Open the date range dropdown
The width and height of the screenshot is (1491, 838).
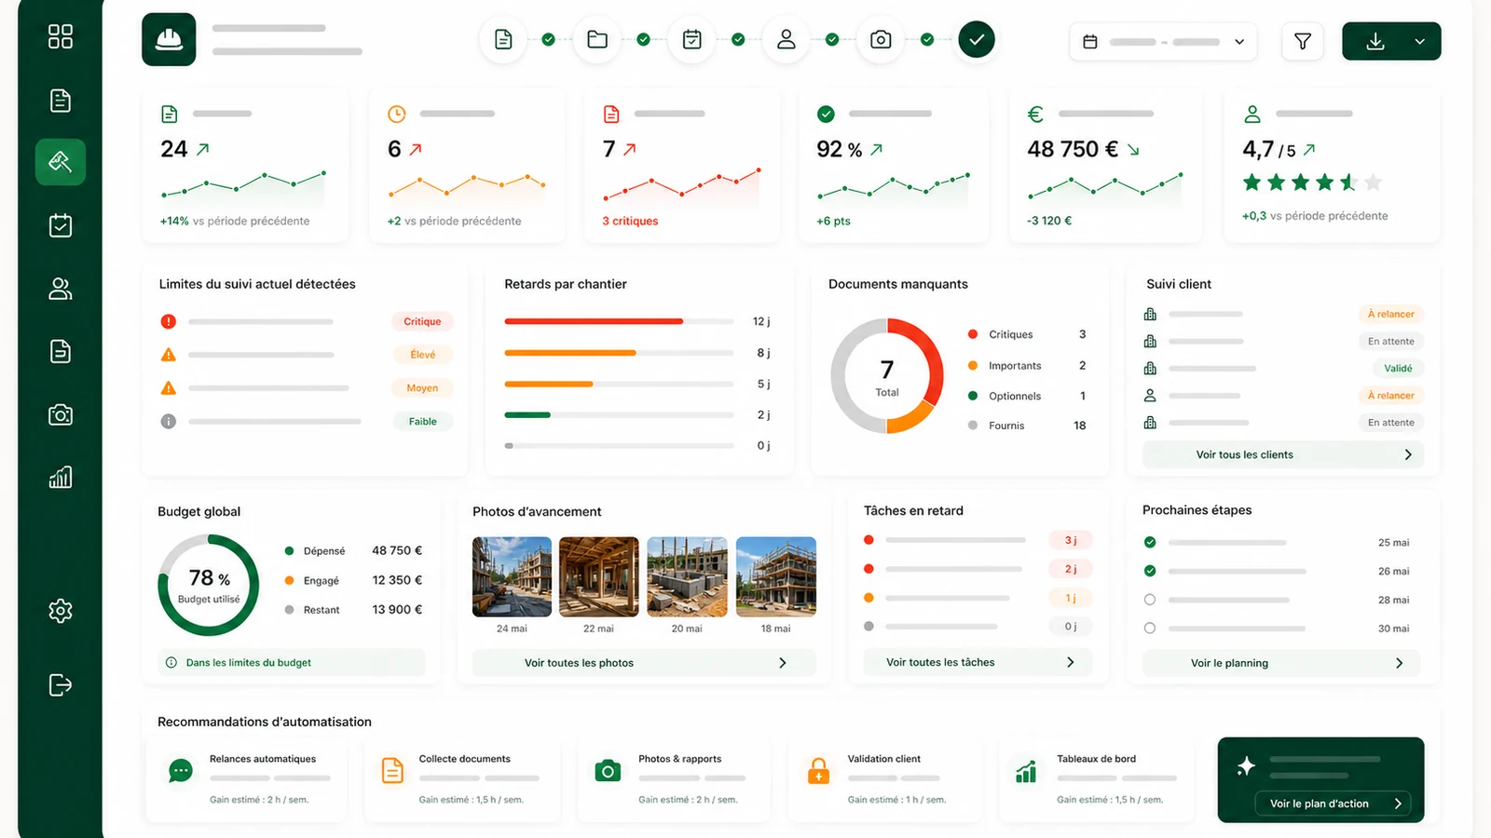tap(1163, 41)
